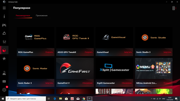Click Запустить for Sonic Studio 3

[x=167, y=52]
